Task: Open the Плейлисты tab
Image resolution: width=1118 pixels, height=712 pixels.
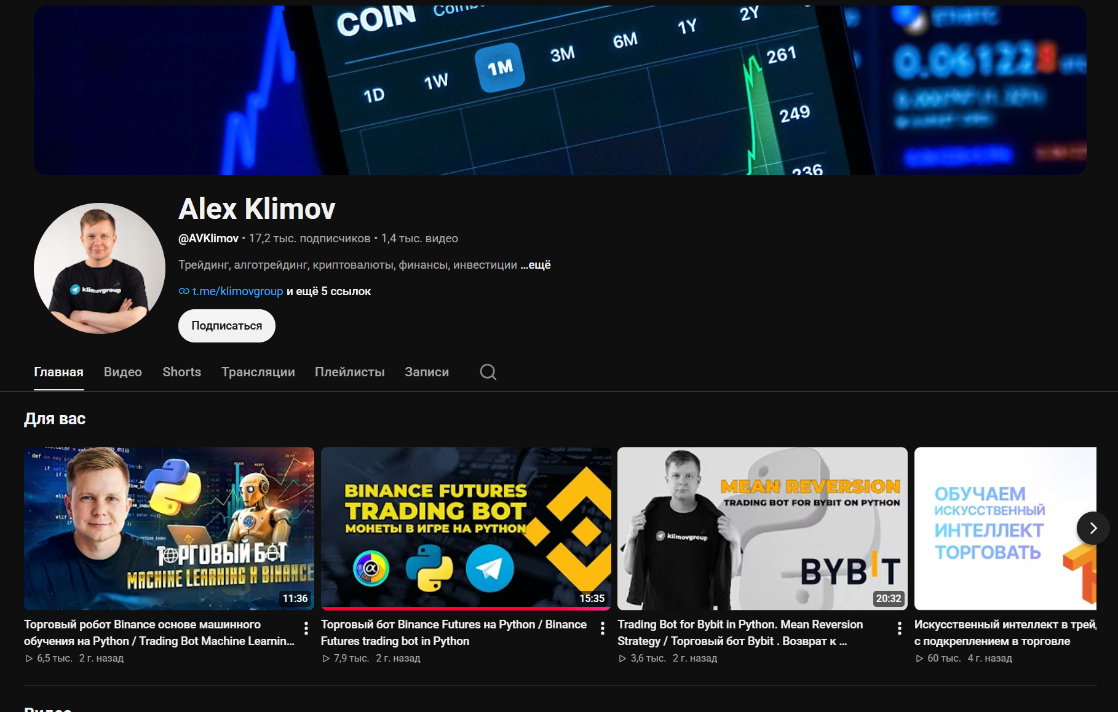Action: [x=350, y=372]
